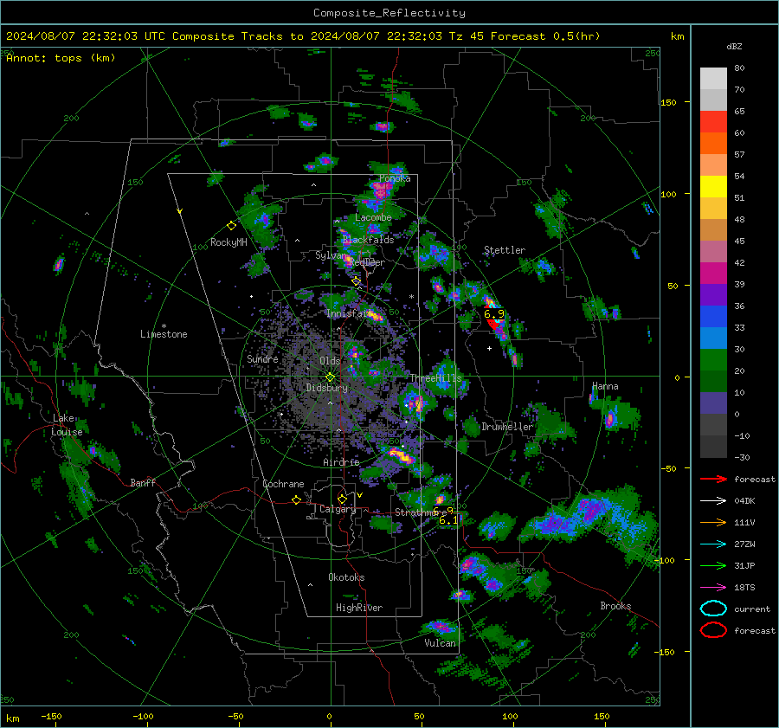Click the Olds town label
This screenshot has width=779, height=728.
(330, 361)
